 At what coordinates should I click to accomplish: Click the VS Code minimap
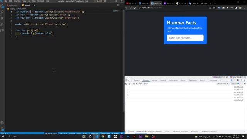click(x=116, y=11)
